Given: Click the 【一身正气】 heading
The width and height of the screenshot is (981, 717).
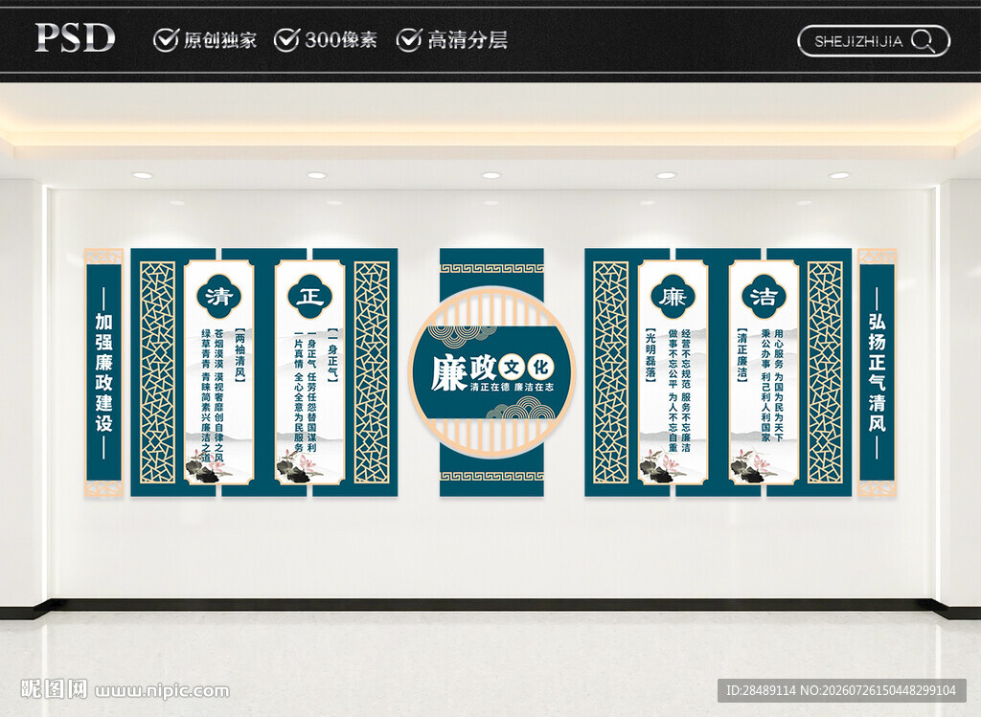Looking at the screenshot, I should coord(331,353).
